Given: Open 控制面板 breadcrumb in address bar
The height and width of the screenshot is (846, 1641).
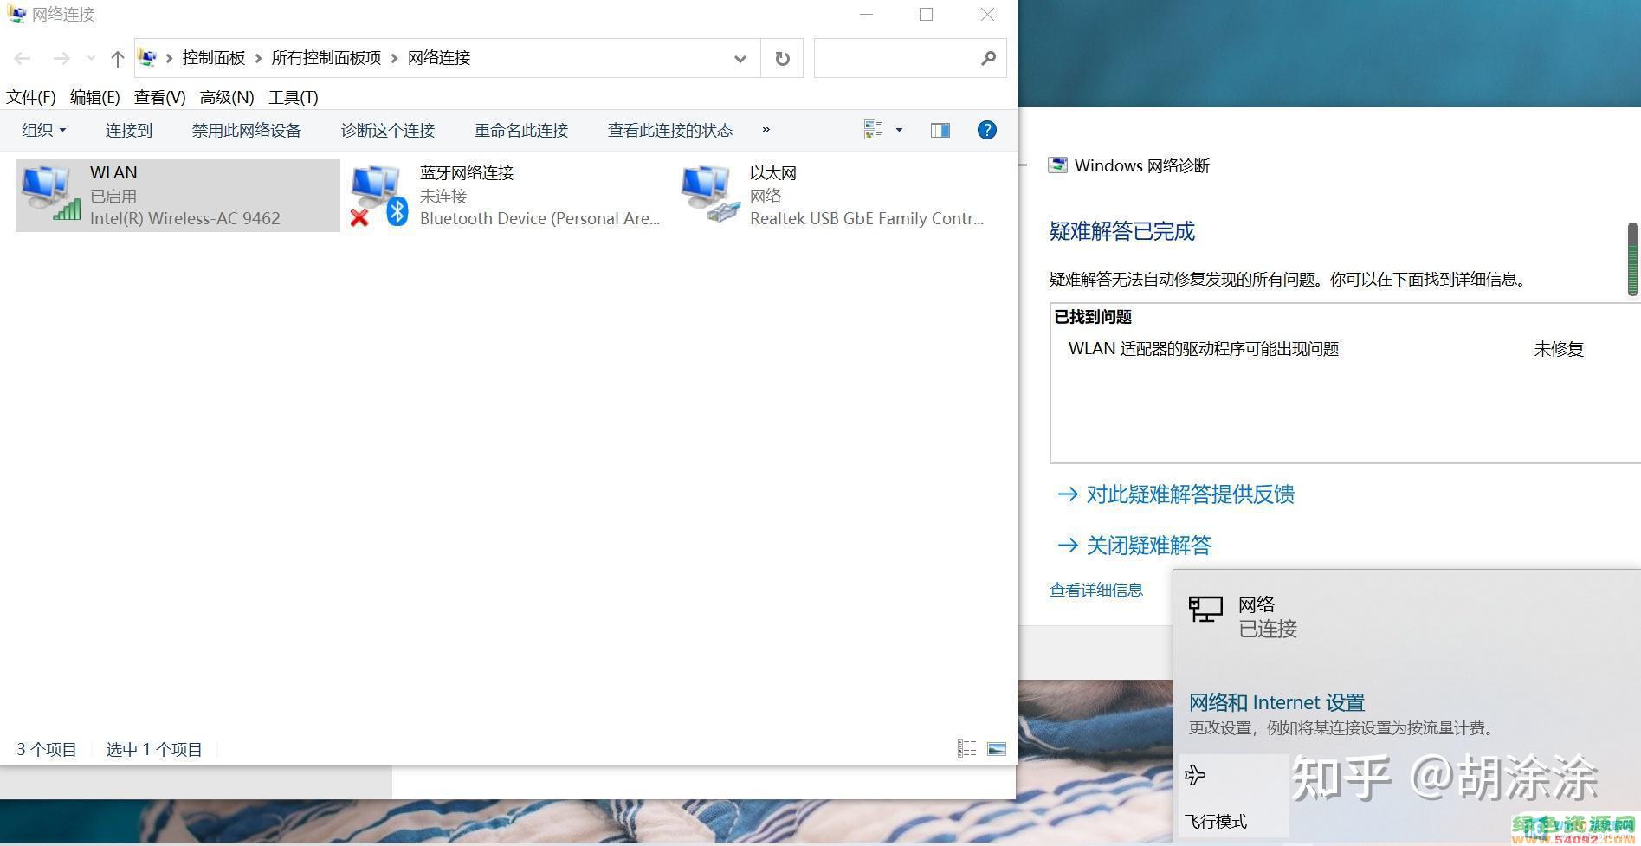Looking at the screenshot, I should 214,58.
